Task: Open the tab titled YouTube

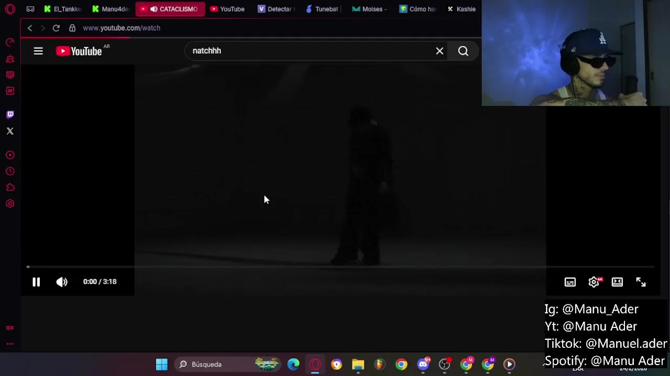Action: (x=228, y=9)
